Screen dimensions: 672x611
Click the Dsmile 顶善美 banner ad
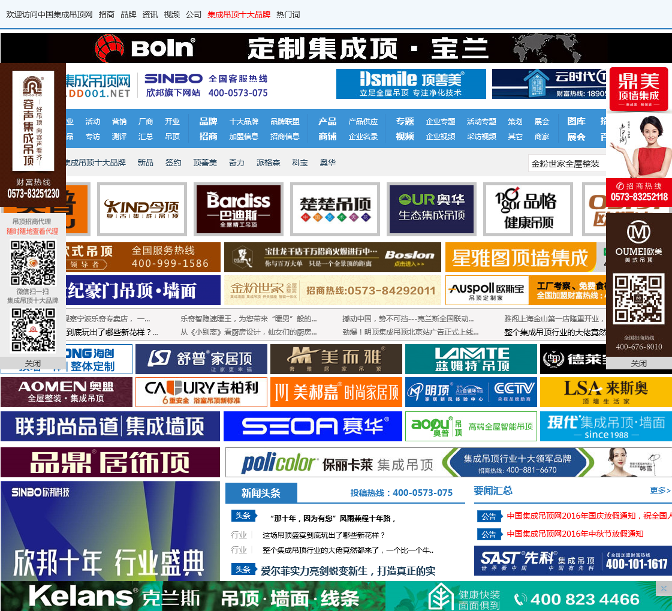click(x=411, y=84)
